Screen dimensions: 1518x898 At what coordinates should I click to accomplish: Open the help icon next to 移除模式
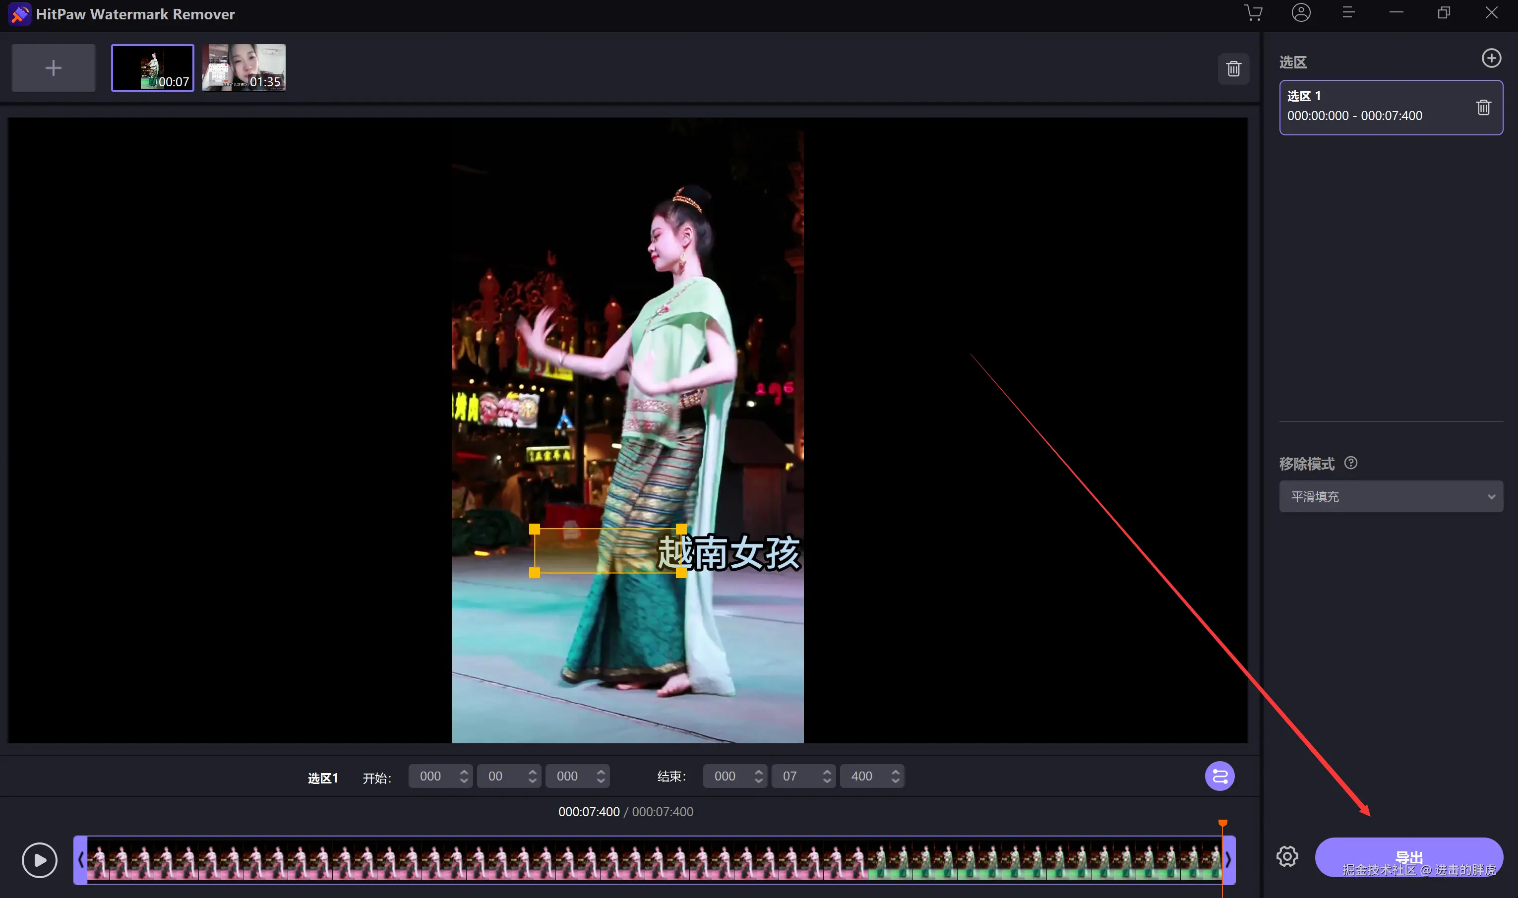click(1350, 463)
